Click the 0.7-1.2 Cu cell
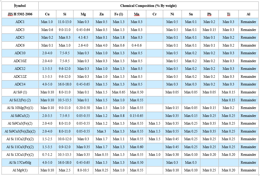Viewport: 260px width, 176px height. (x=47, y=155)
